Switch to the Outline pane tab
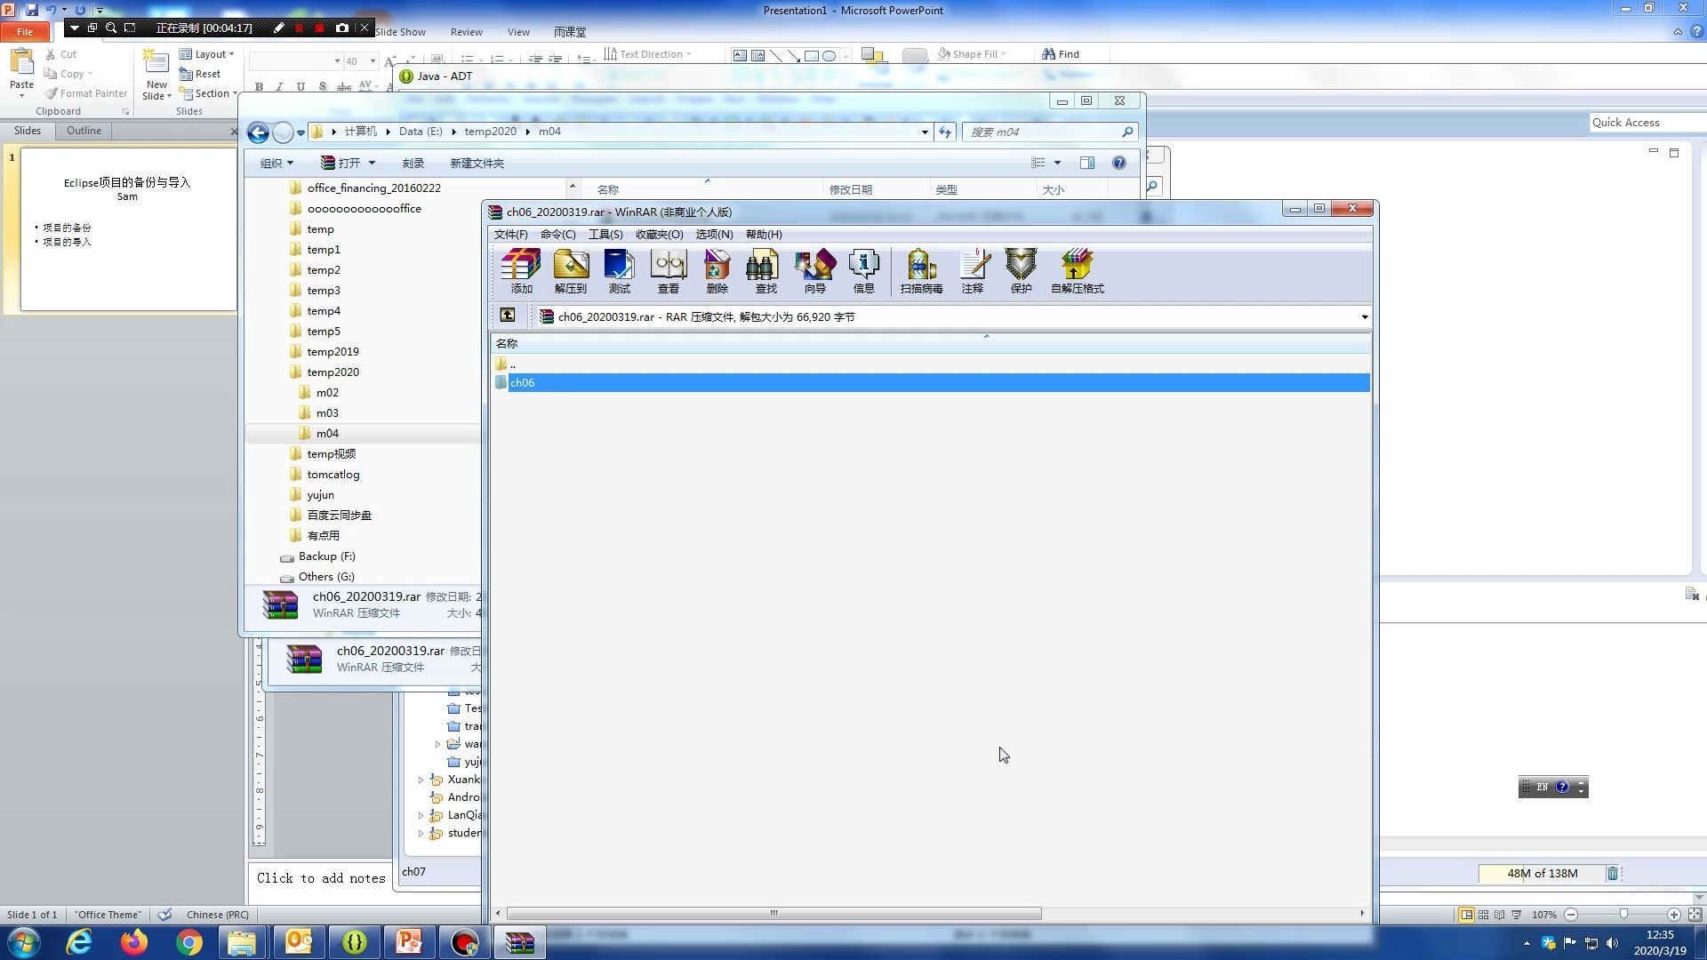 (x=84, y=131)
